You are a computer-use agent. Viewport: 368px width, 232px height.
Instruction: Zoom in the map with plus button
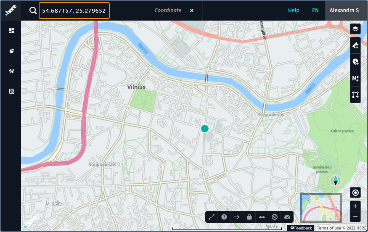[x=355, y=206]
